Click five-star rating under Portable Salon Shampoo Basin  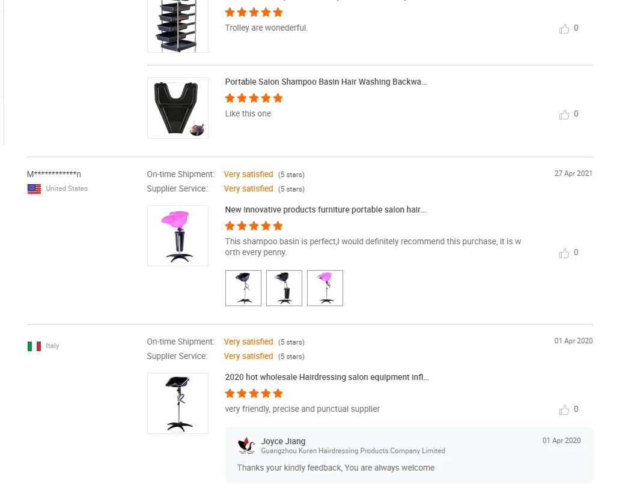click(254, 98)
